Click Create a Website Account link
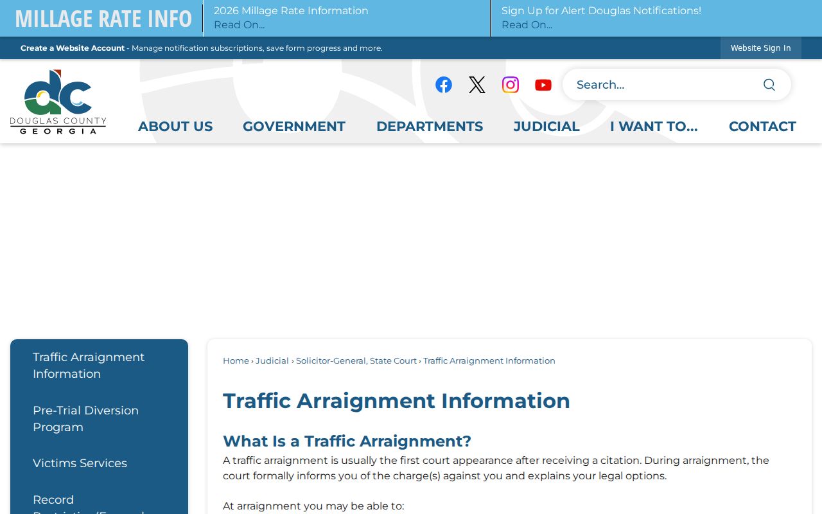Image resolution: width=822 pixels, height=514 pixels. tap(73, 48)
